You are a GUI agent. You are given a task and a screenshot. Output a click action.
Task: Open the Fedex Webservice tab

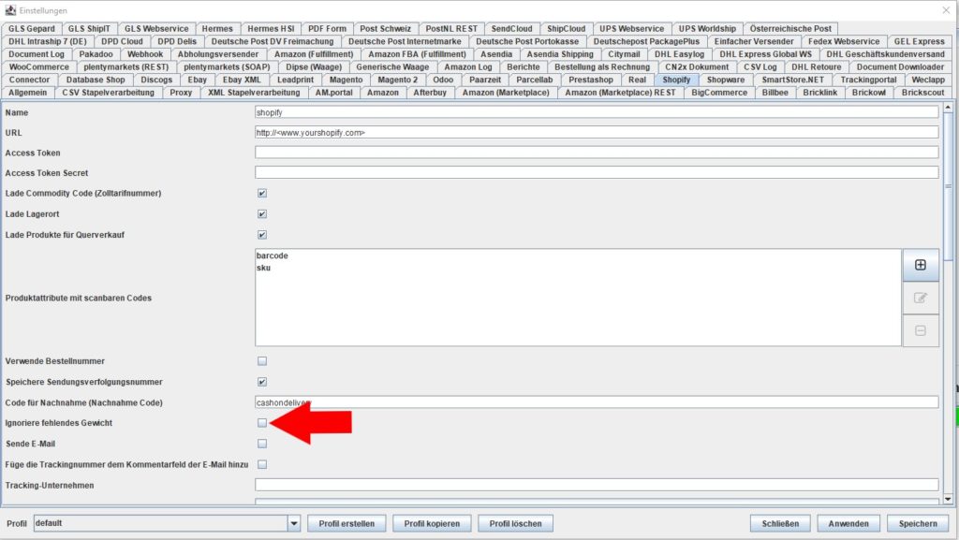click(844, 41)
